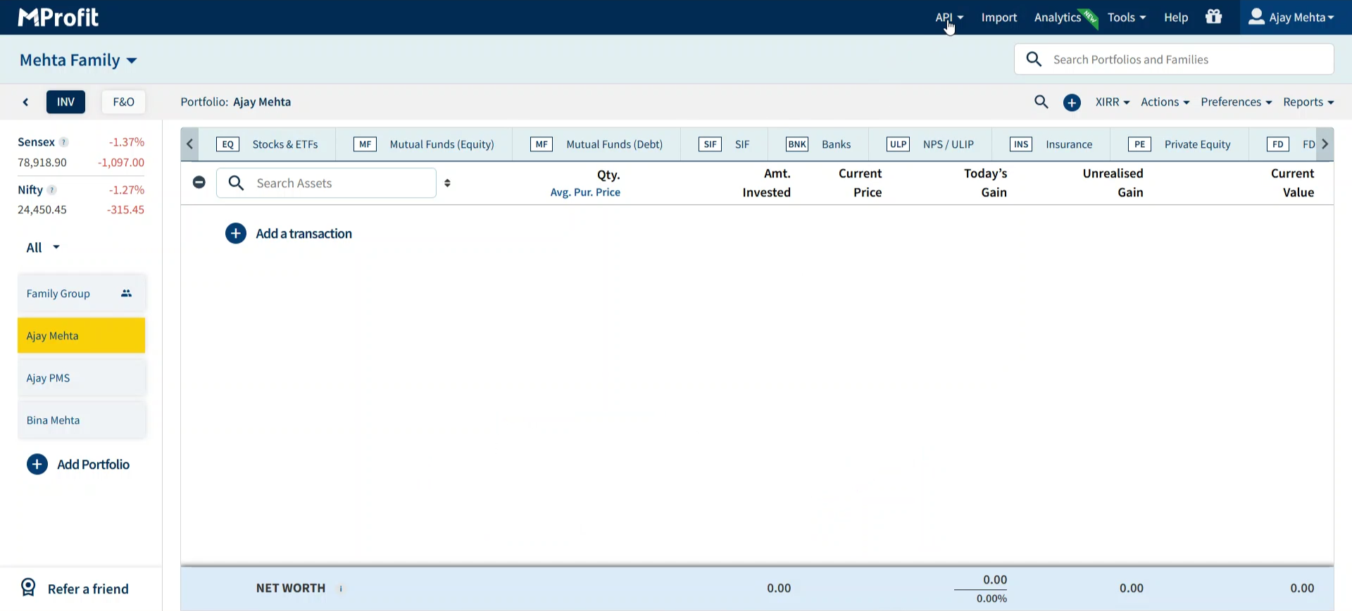Click the BNK badge icon
Screen dimensions: 1352x611
(x=797, y=144)
